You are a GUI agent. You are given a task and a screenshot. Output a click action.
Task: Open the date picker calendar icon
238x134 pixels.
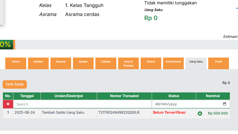click(224, 104)
